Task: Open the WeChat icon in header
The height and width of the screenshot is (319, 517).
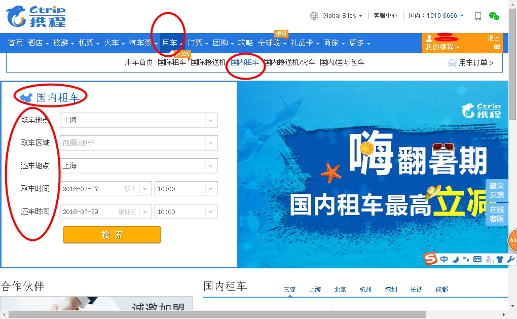Action: pyautogui.click(x=494, y=16)
